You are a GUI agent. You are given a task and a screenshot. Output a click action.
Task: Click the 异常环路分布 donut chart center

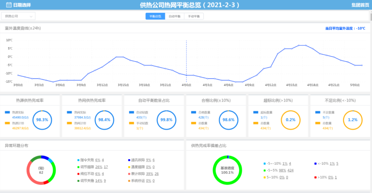click(x=41, y=170)
